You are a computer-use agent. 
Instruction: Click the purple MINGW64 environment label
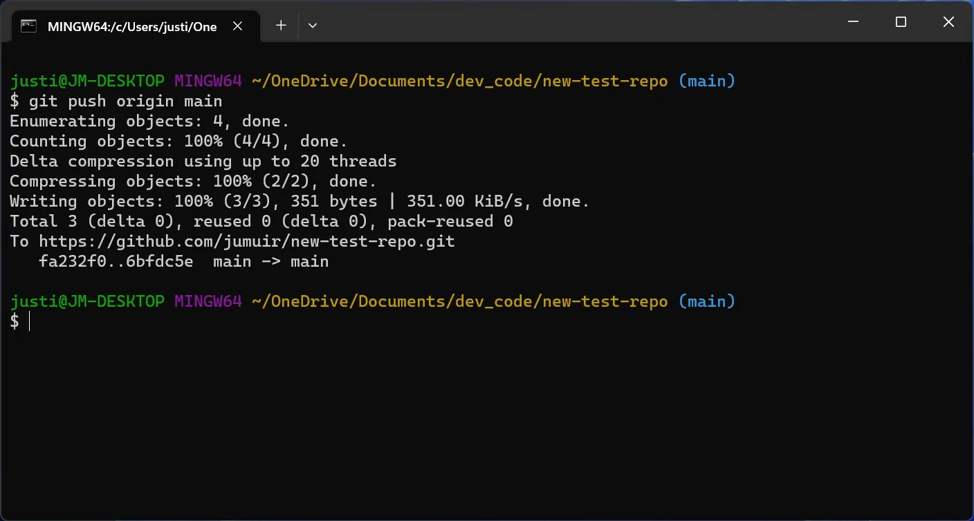click(207, 80)
